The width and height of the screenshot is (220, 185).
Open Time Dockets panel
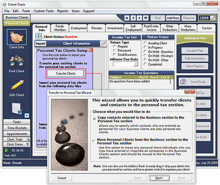[17, 128]
